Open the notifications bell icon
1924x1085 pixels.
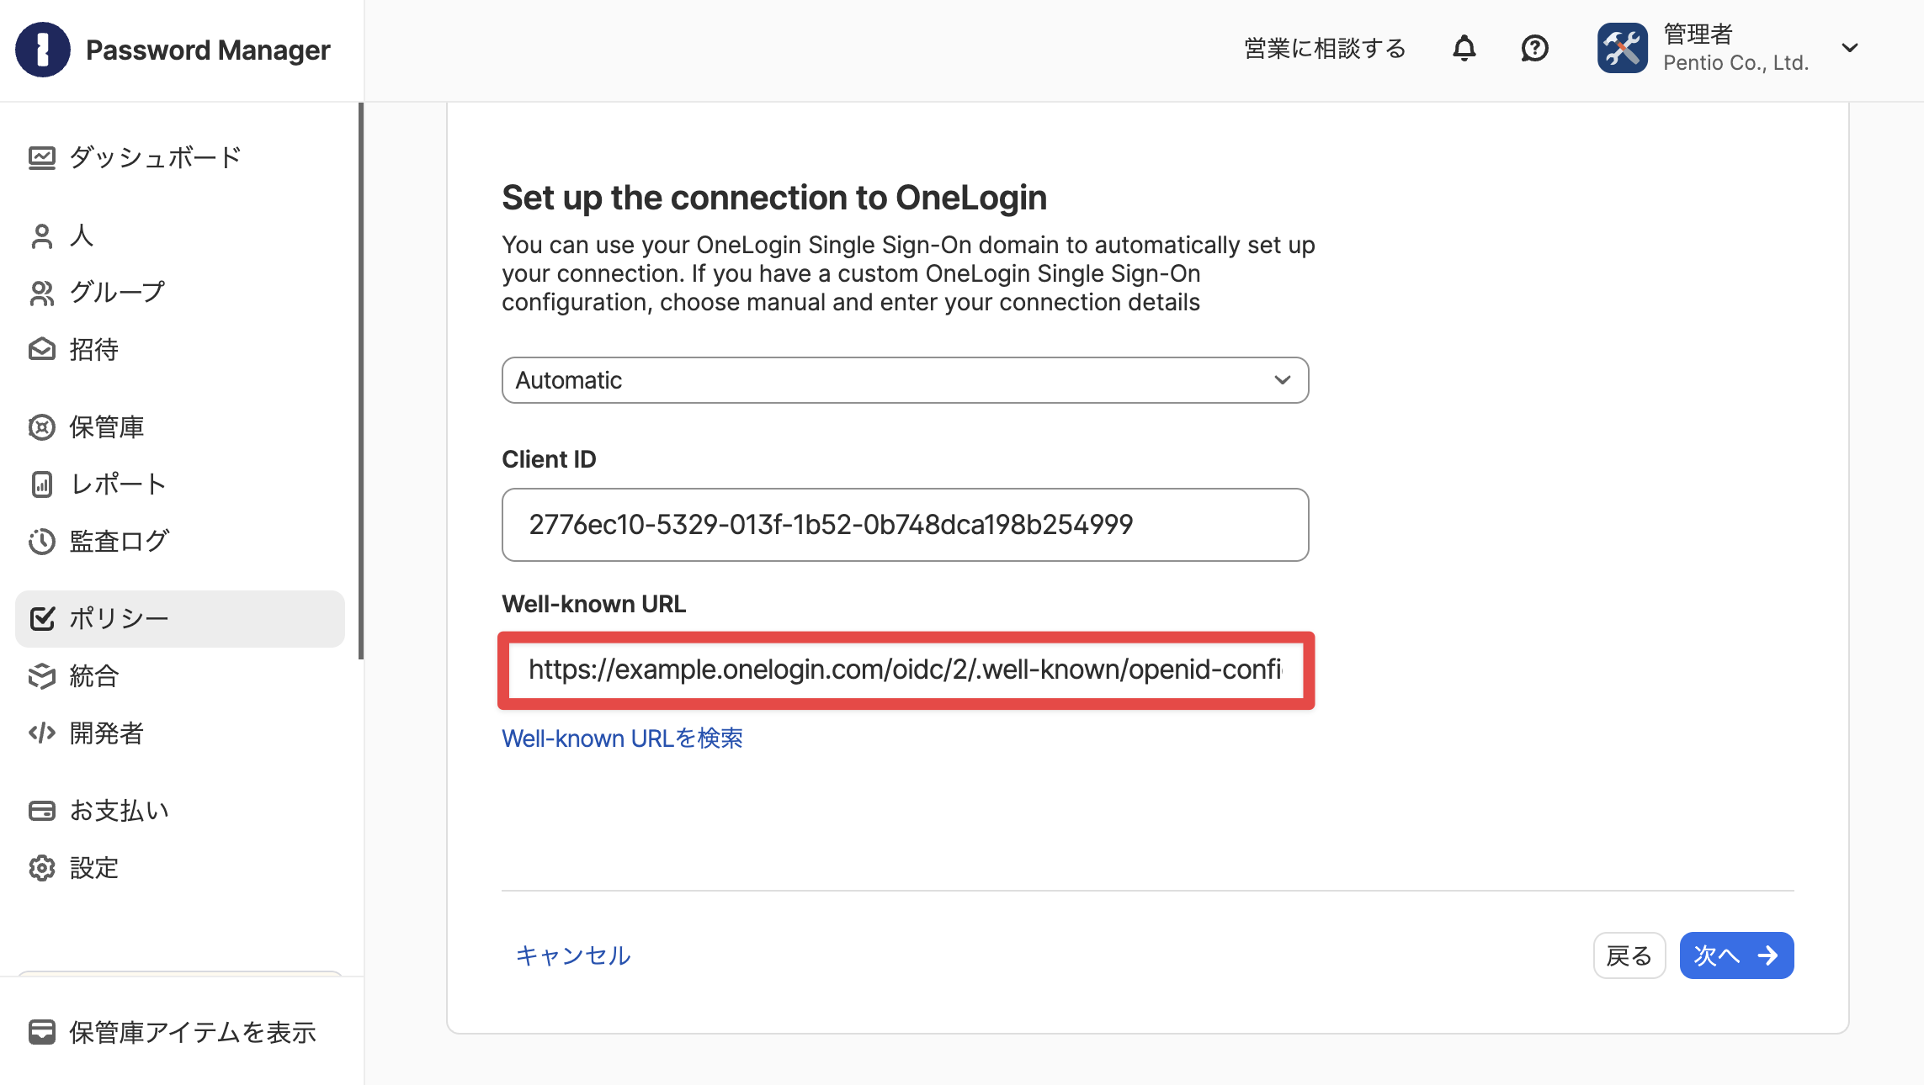(1464, 49)
